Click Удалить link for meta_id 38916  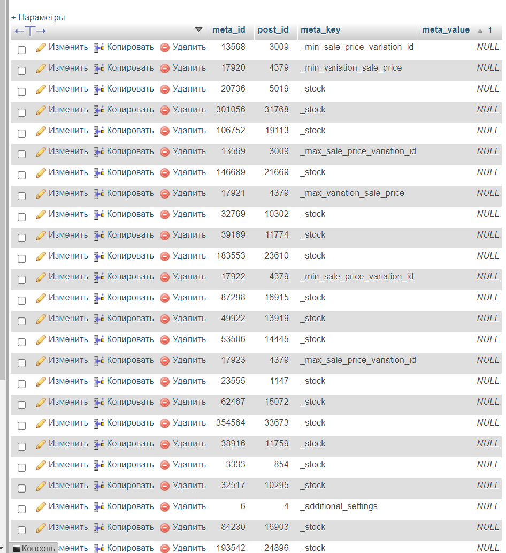pyautogui.click(x=189, y=444)
